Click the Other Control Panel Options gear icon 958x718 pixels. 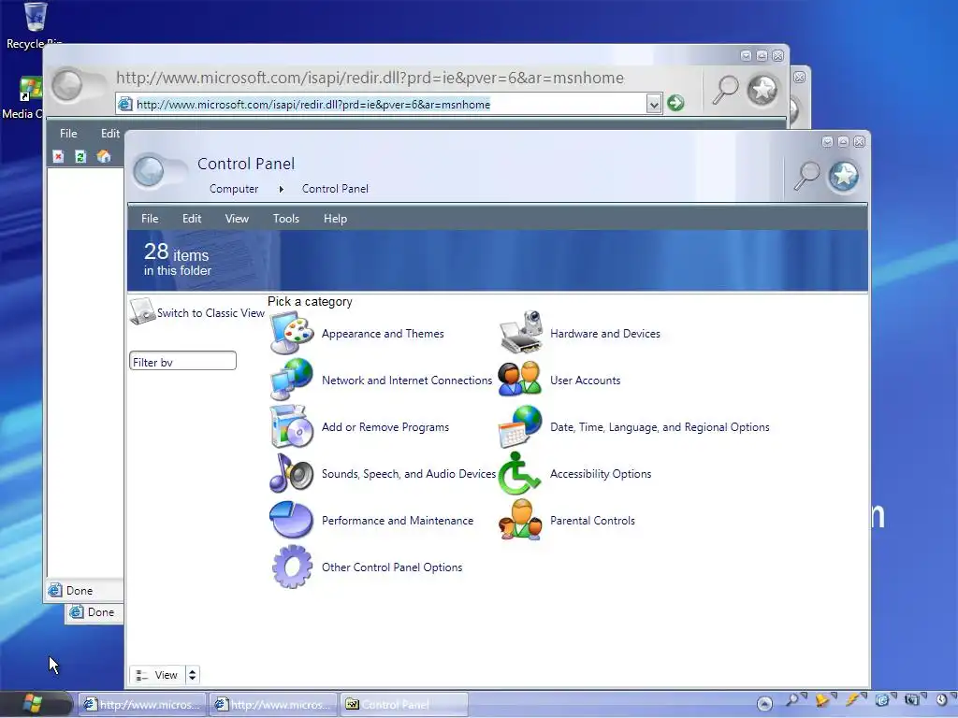pos(292,567)
